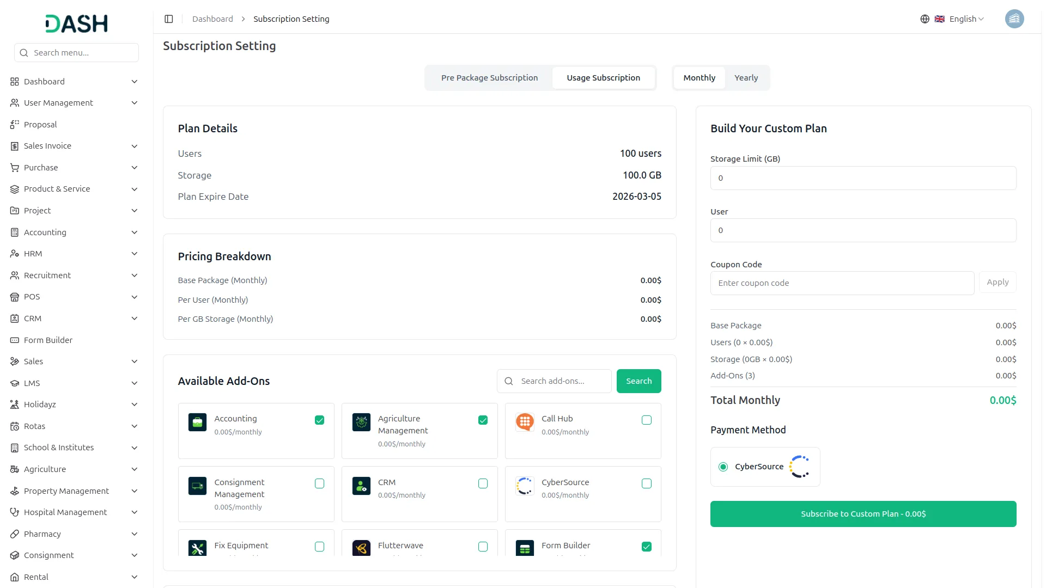Uncheck the Accounting add-on checkbox

(x=319, y=420)
